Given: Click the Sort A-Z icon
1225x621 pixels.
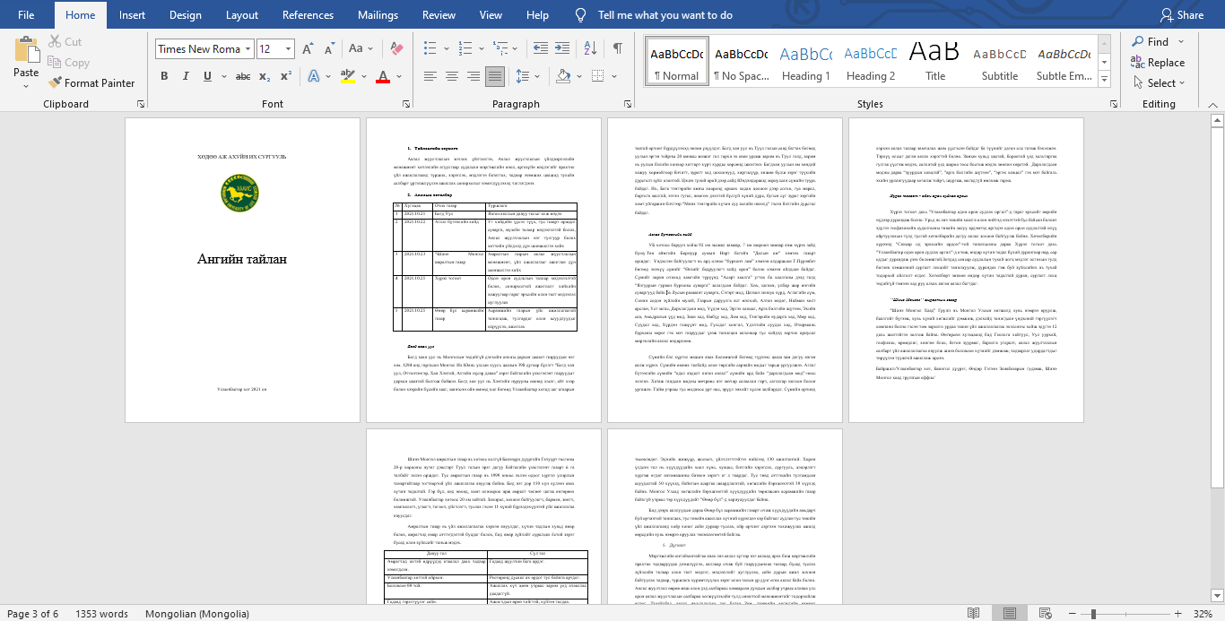Looking at the screenshot, I should 592,48.
